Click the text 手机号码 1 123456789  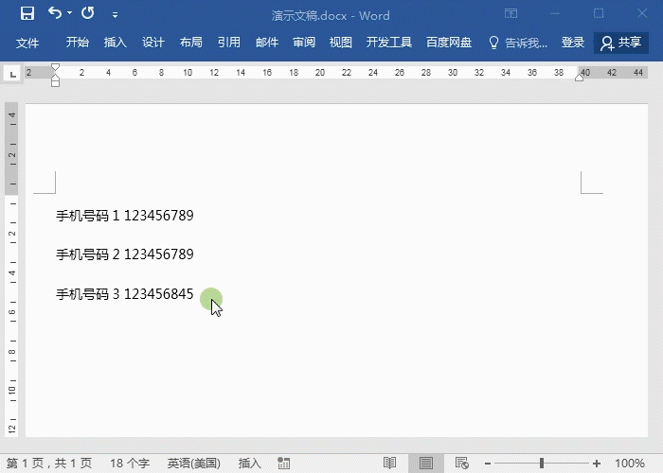(125, 216)
